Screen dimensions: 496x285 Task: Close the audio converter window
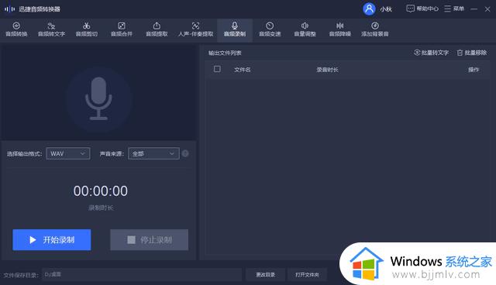[487, 9]
